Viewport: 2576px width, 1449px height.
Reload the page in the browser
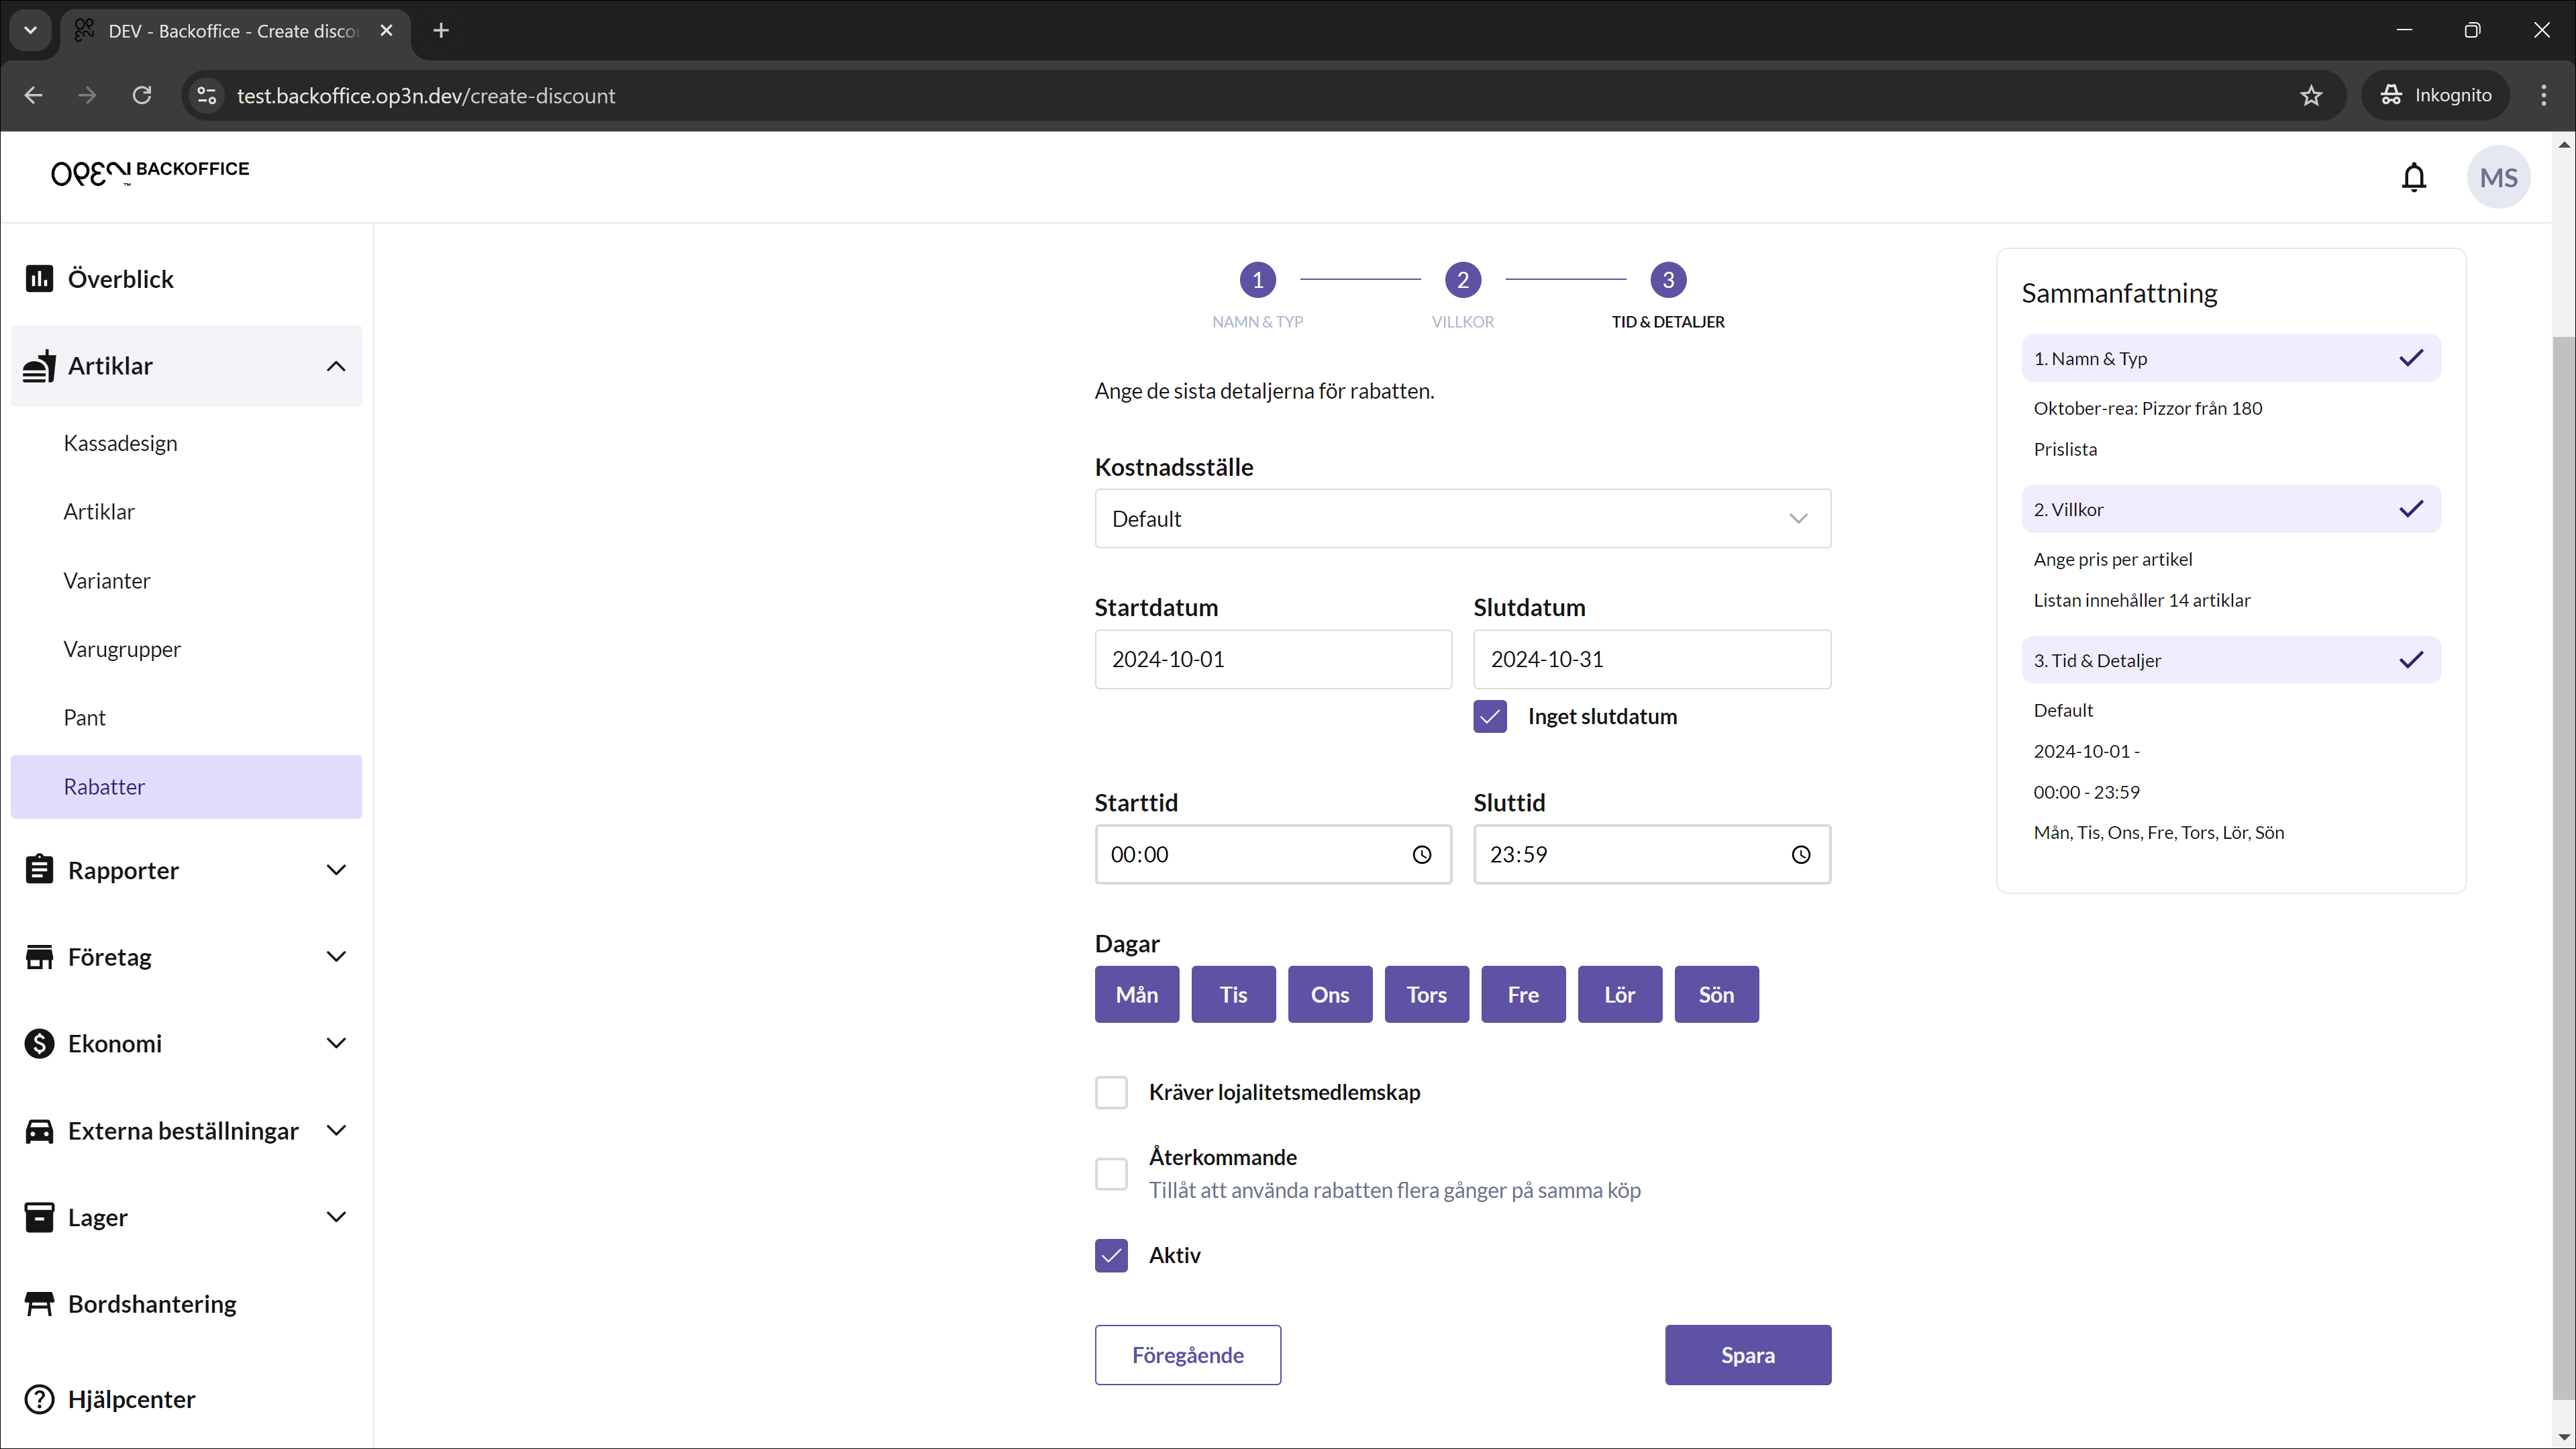pos(142,95)
